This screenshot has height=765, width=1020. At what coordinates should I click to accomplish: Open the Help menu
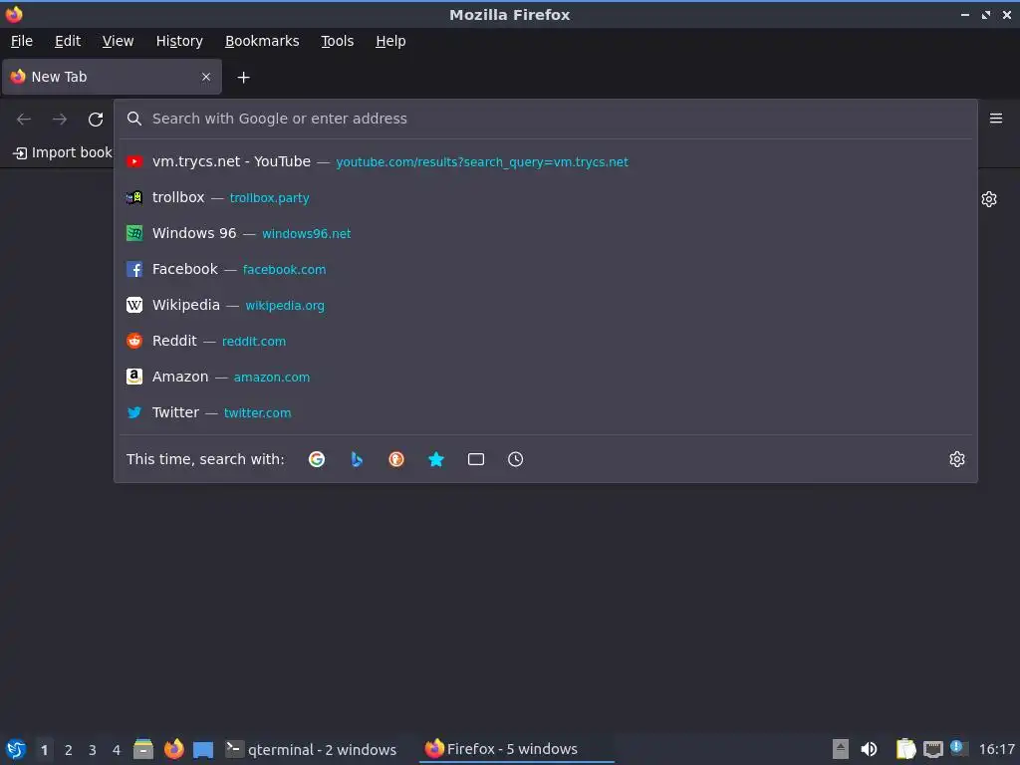tap(390, 41)
